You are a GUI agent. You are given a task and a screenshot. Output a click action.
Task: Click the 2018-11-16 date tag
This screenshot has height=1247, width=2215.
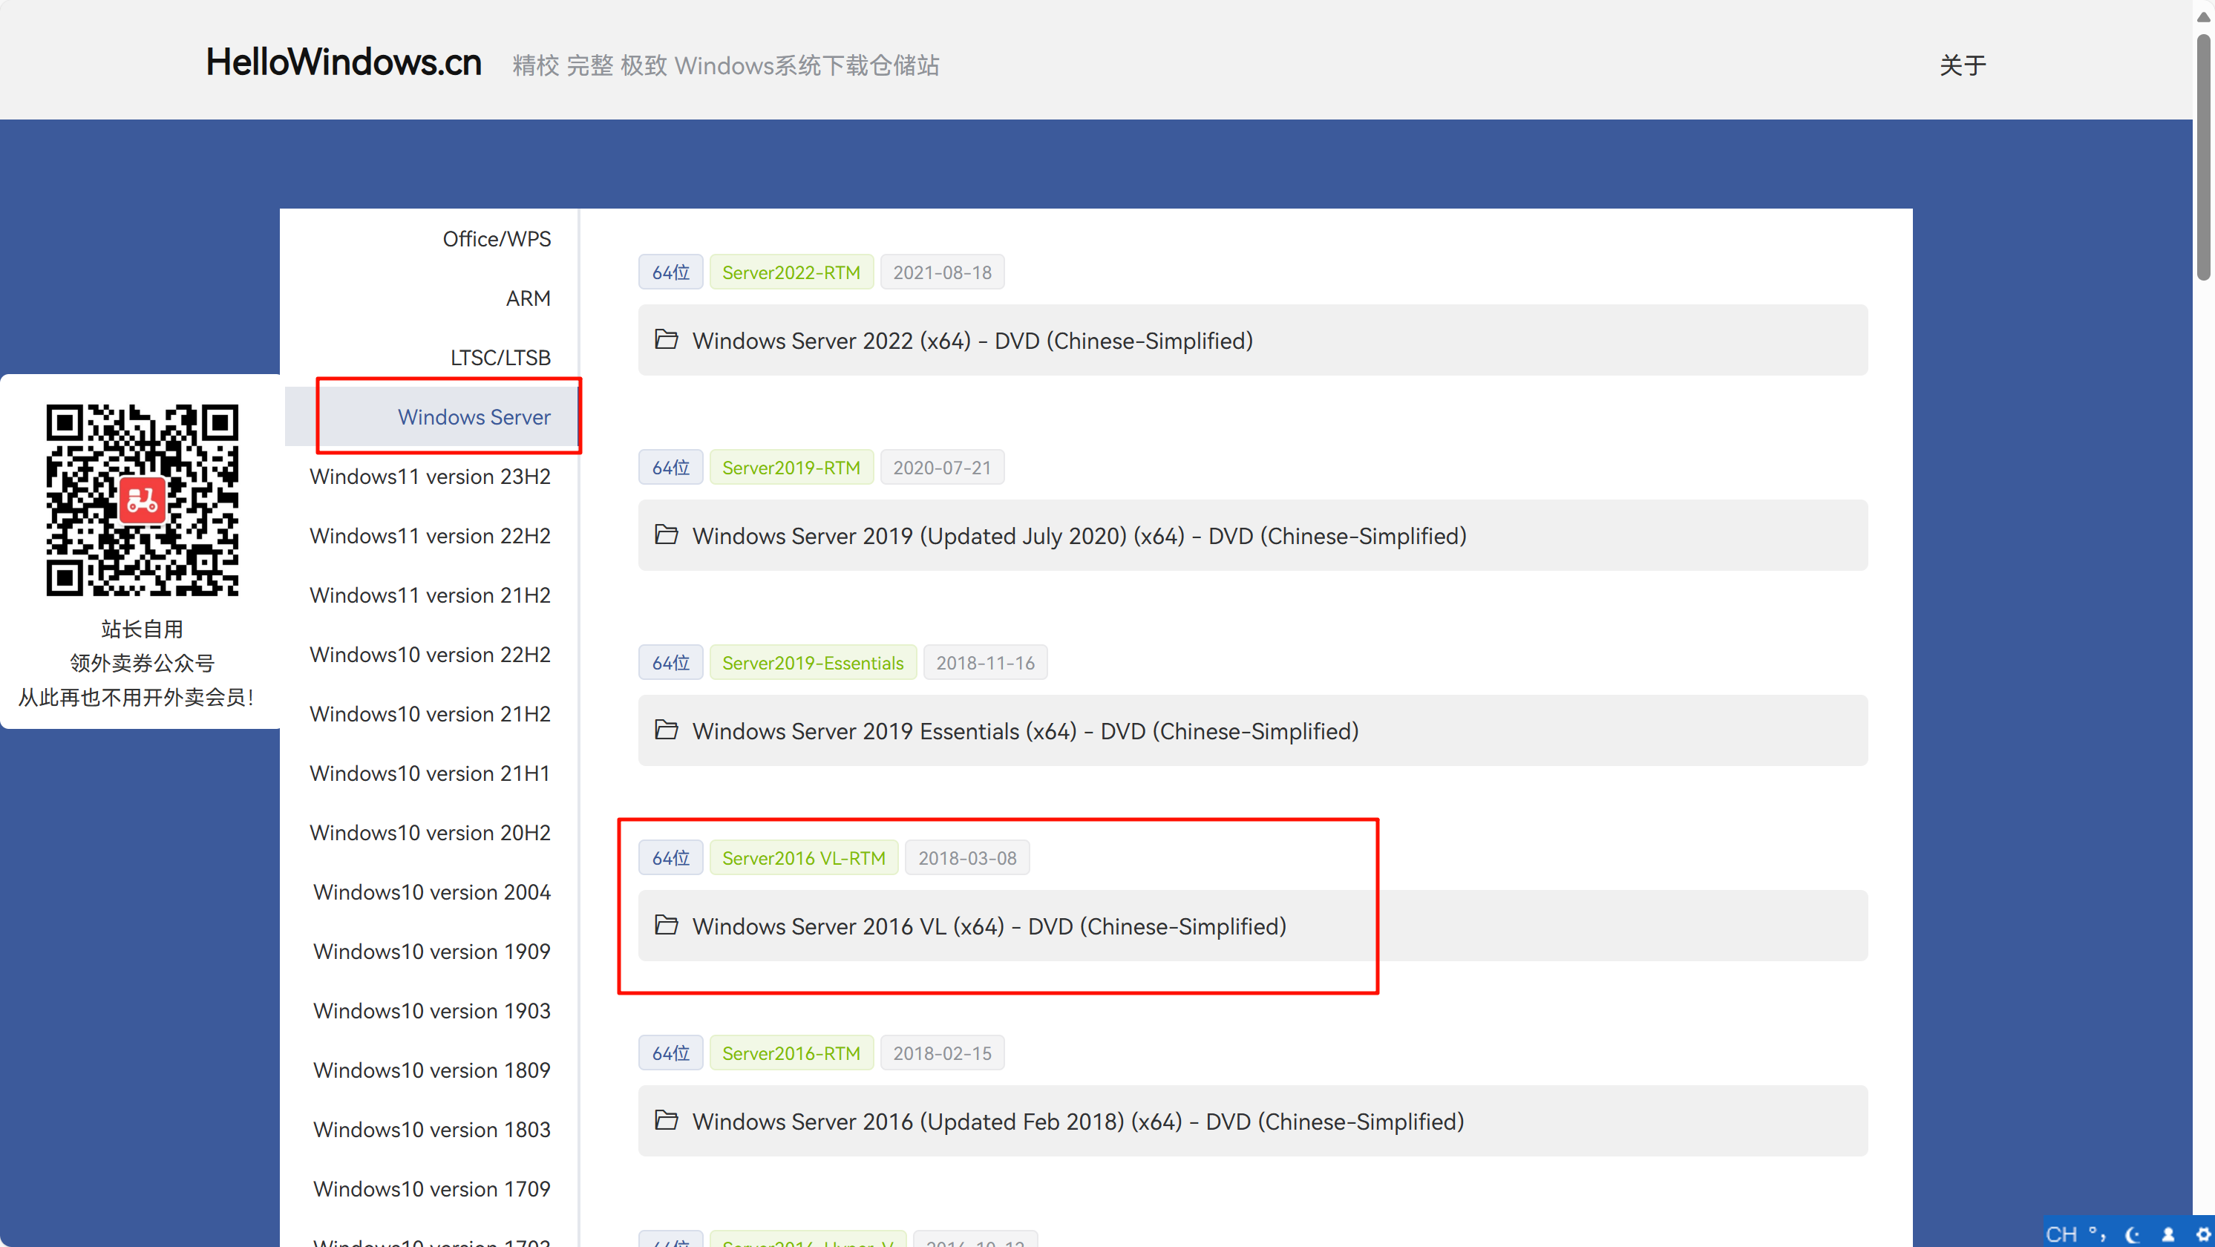(x=984, y=662)
